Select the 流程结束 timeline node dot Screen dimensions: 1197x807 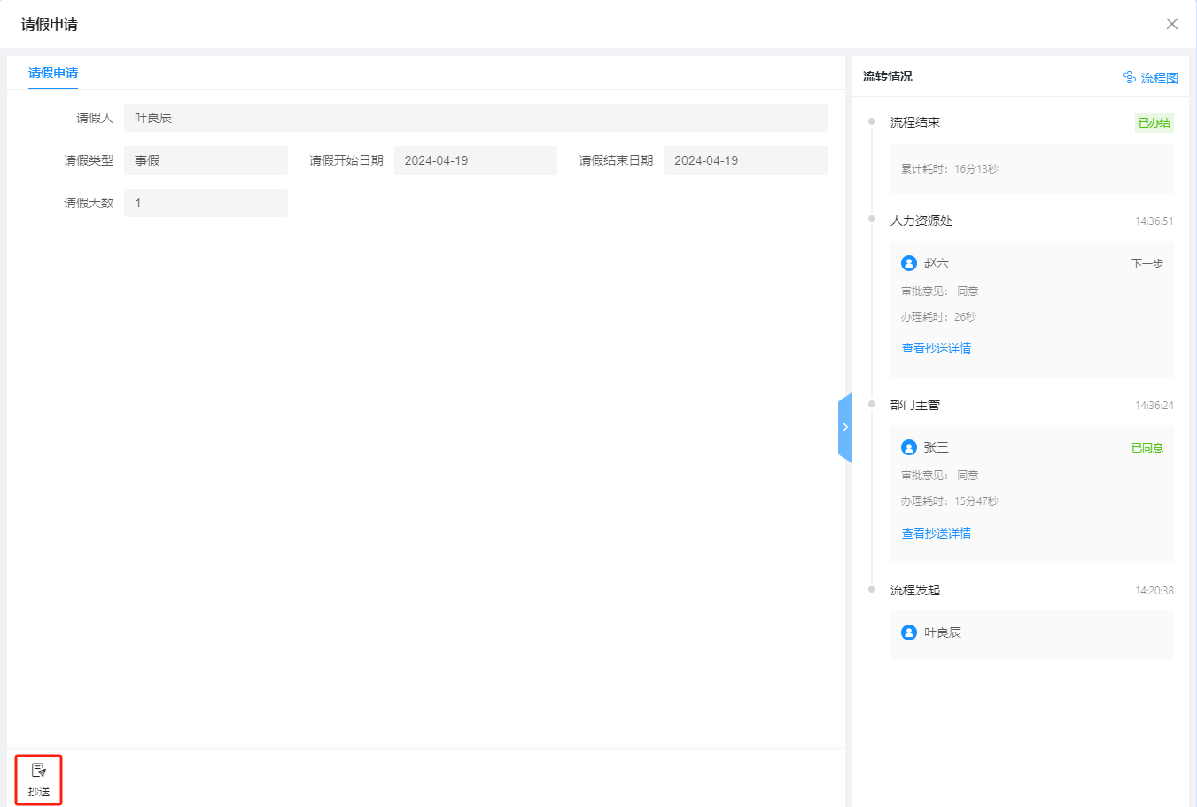click(872, 121)
